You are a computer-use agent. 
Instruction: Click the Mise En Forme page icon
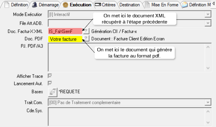coord(147,5)
